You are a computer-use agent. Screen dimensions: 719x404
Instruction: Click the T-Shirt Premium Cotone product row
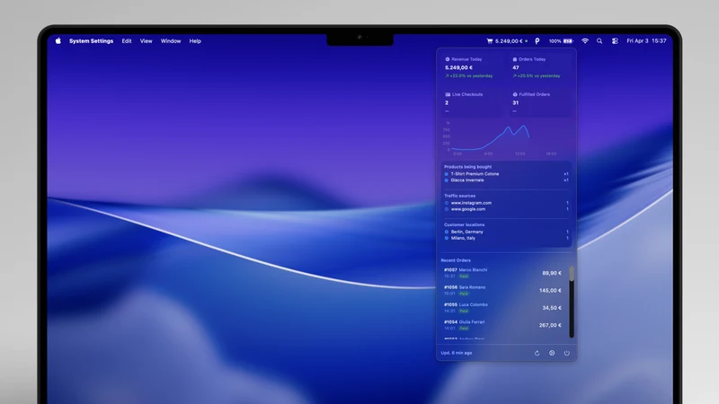pos(506,174)
